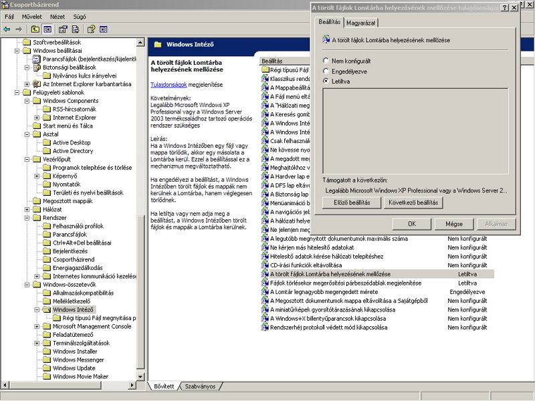Click the Internet Explorer karbantartása tree icon

pos(37,84)
